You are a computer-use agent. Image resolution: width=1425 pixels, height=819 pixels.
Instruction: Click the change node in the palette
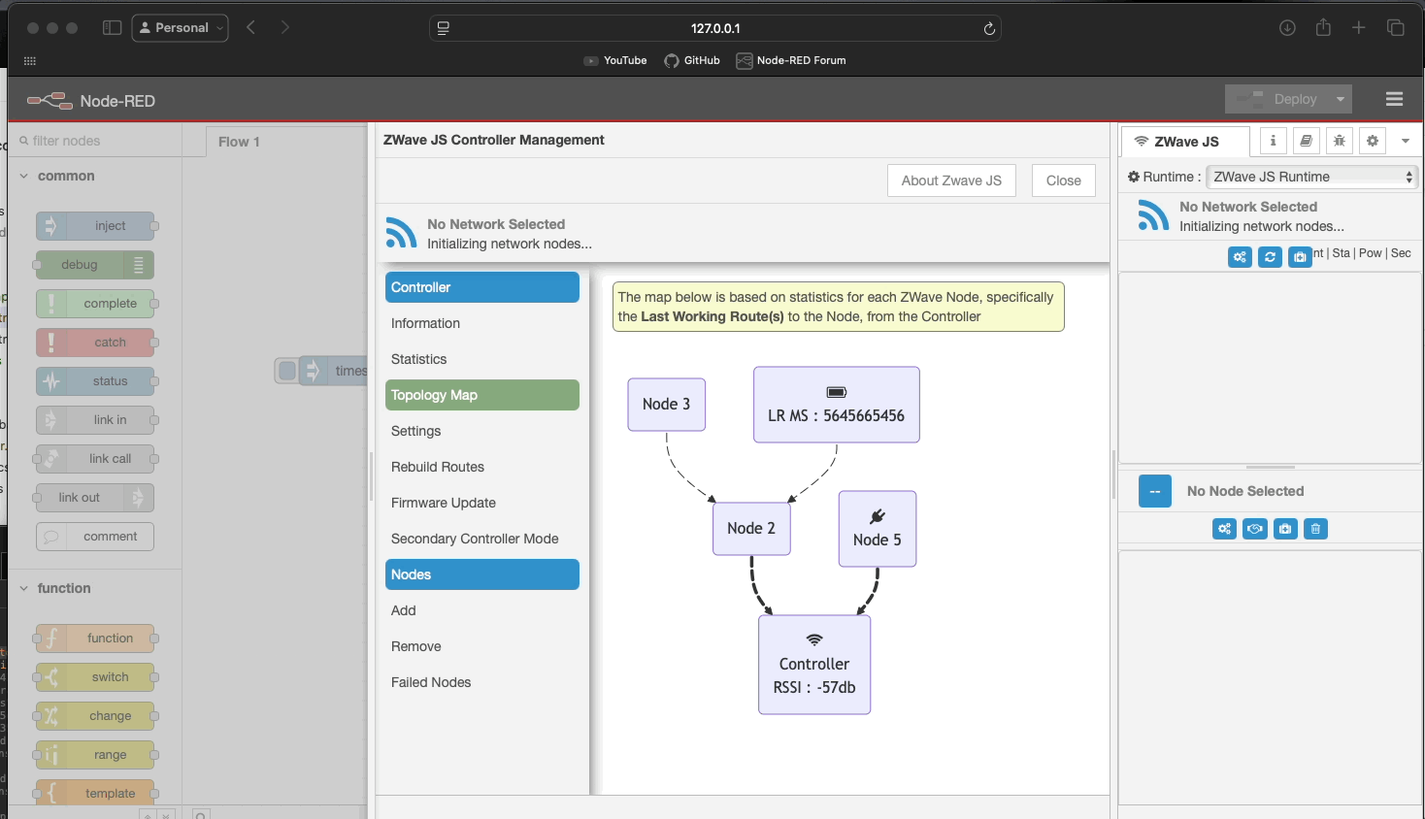tap(95, 716)
